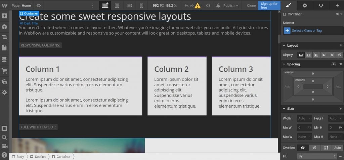
Task: Switch to Element Settings gear tab
Action: pos(305,5)
